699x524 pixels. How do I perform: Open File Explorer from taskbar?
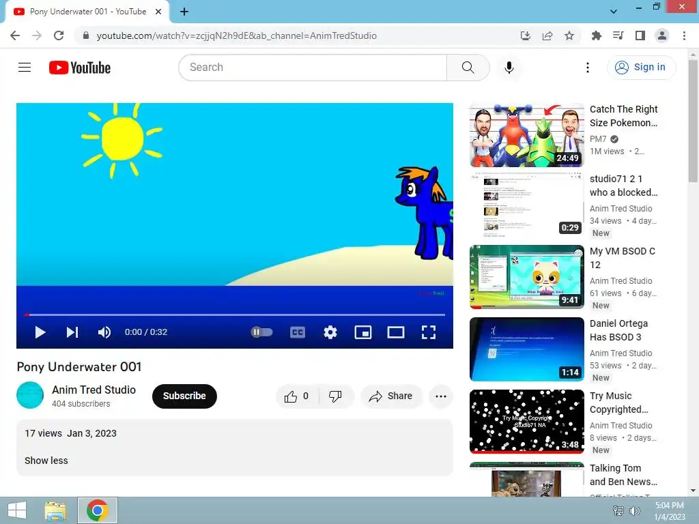click(56, 510)
